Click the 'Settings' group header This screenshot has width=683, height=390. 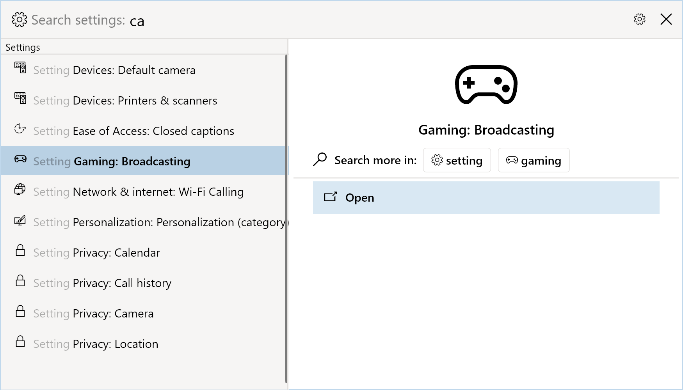(x=23, y=47)
